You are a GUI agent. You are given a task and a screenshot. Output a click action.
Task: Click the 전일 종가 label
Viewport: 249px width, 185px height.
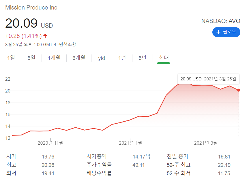click(x=177, y=156)
